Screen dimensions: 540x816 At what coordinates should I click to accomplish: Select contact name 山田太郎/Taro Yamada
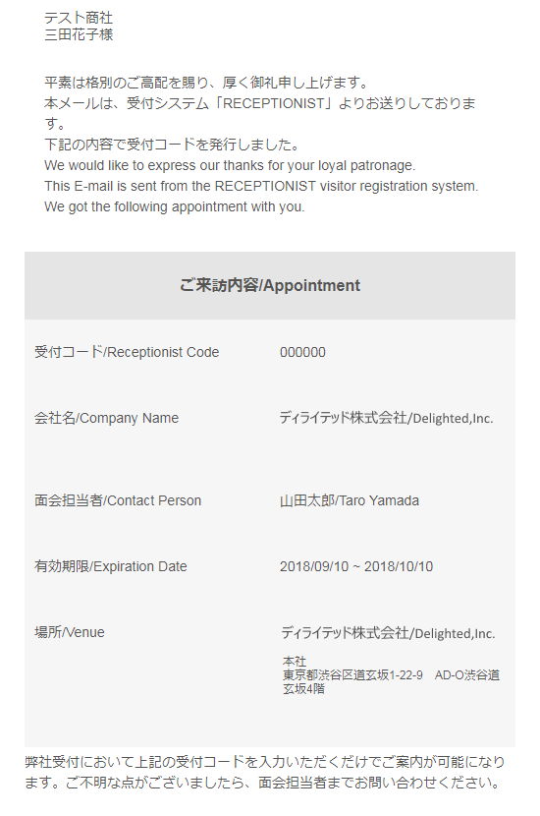pos(350,500)
